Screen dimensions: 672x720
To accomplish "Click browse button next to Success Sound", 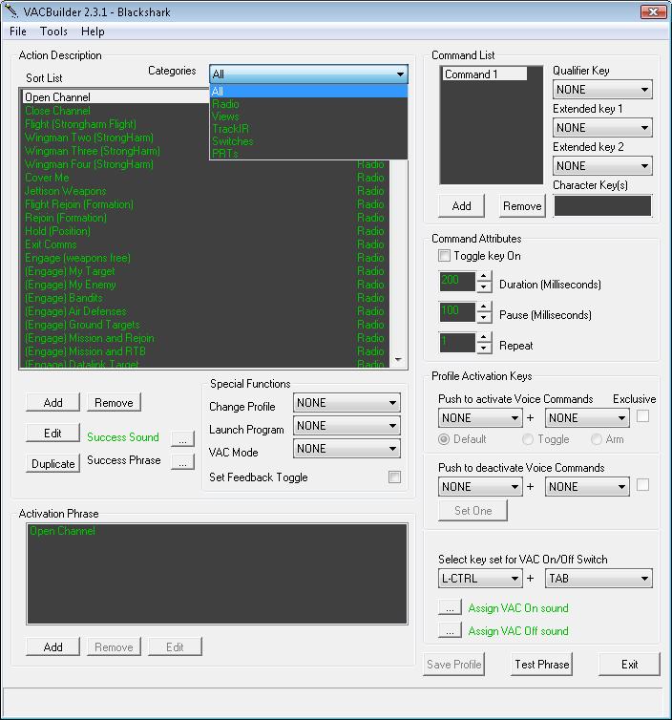I will (182, 438).
